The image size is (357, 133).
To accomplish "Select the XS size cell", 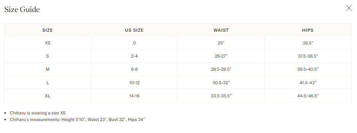I will [x=48, y=43].
